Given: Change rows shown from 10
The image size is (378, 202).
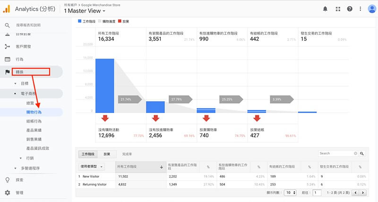Looking at the screenshot, I should tap(290, 193).
